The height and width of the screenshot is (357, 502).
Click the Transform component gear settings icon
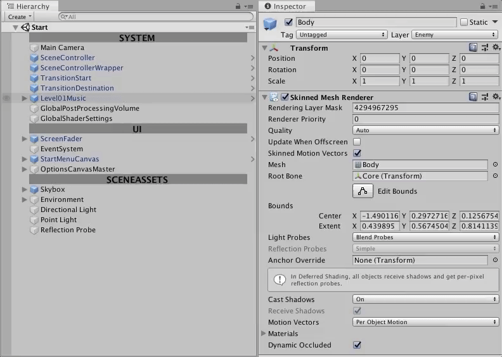coord(496,47)
